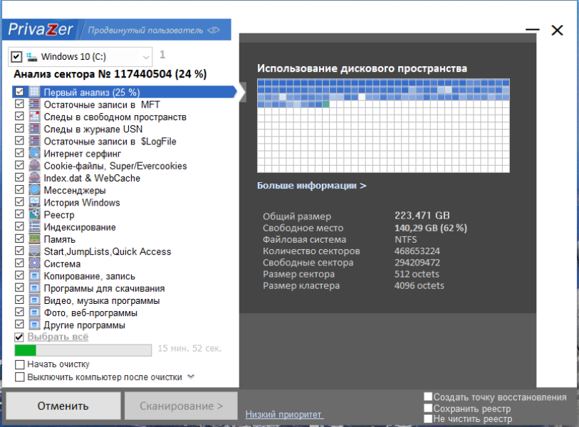Click the Реестр registry icon
Viewport: 579px width, 427px height.
click(34, 214)
